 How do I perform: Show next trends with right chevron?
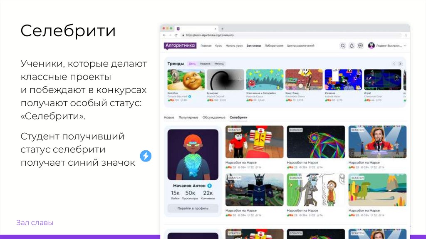pyautogui.click(x=400, y=64)
